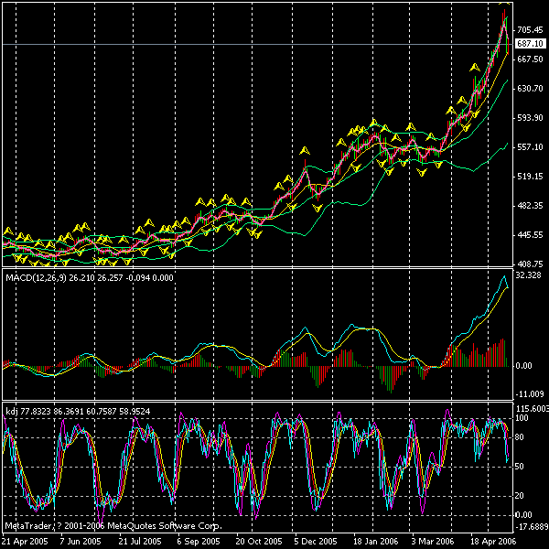Click the 630.70 price scale value
Viewport: 549px width, 549px height.
(531, 89)
